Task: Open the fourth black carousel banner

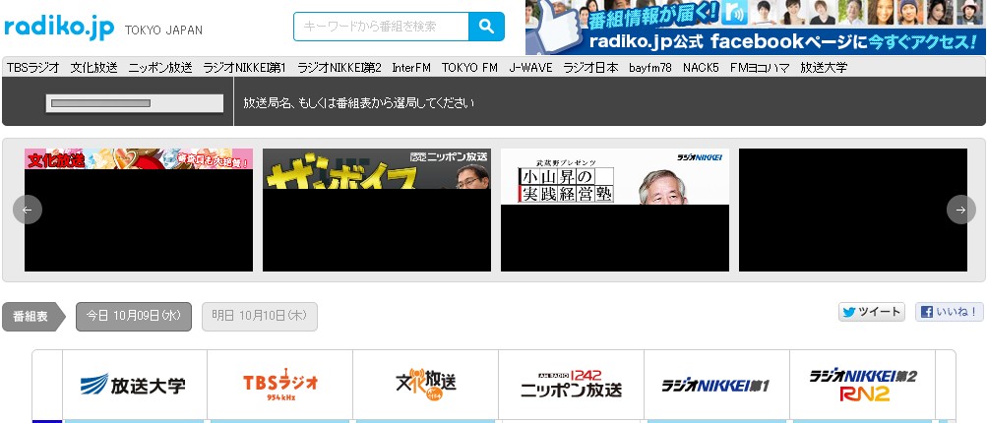Action: (x=853, y=210)
